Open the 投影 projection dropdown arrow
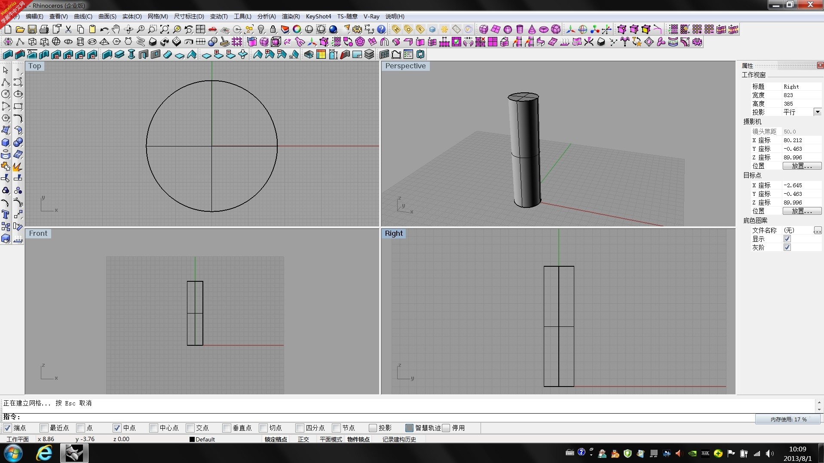Screen dimensions: 824x463 coord(818,112)
